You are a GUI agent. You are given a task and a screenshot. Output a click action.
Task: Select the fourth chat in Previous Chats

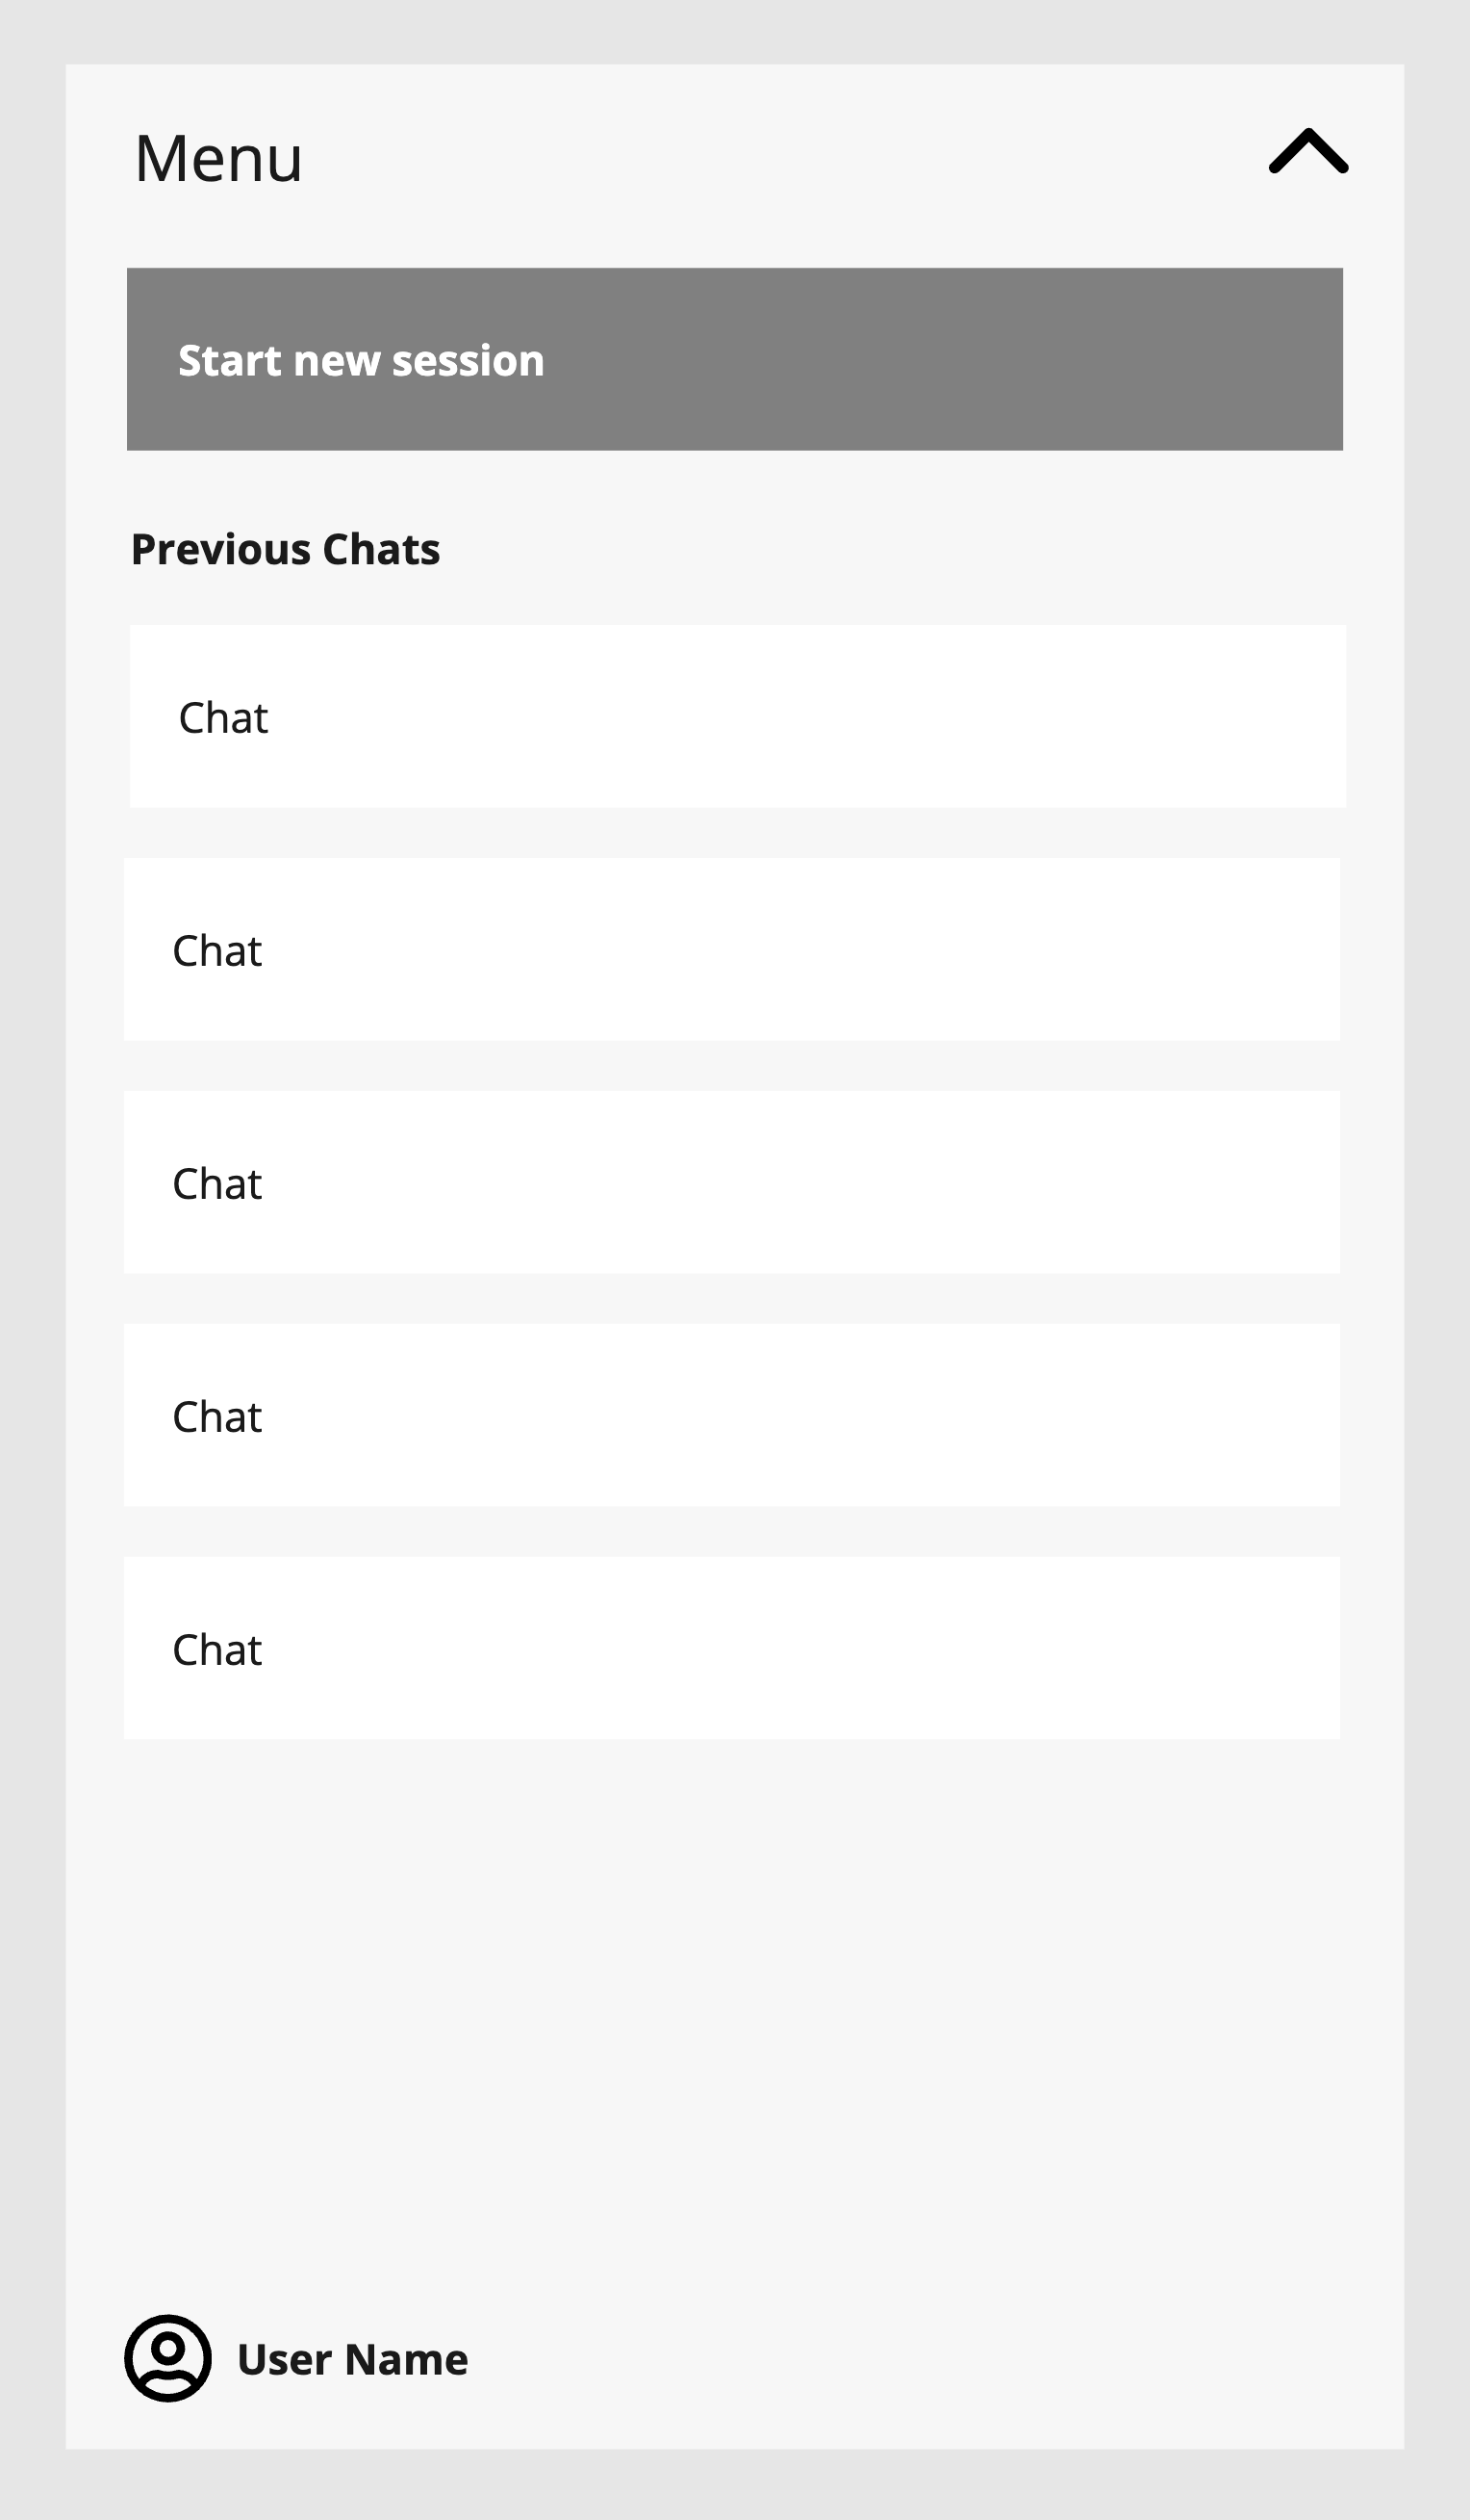pos(730,1415)
